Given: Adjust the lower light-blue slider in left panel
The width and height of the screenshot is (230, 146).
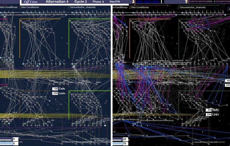Looking at the screenshot, I should tap(6, 143).
